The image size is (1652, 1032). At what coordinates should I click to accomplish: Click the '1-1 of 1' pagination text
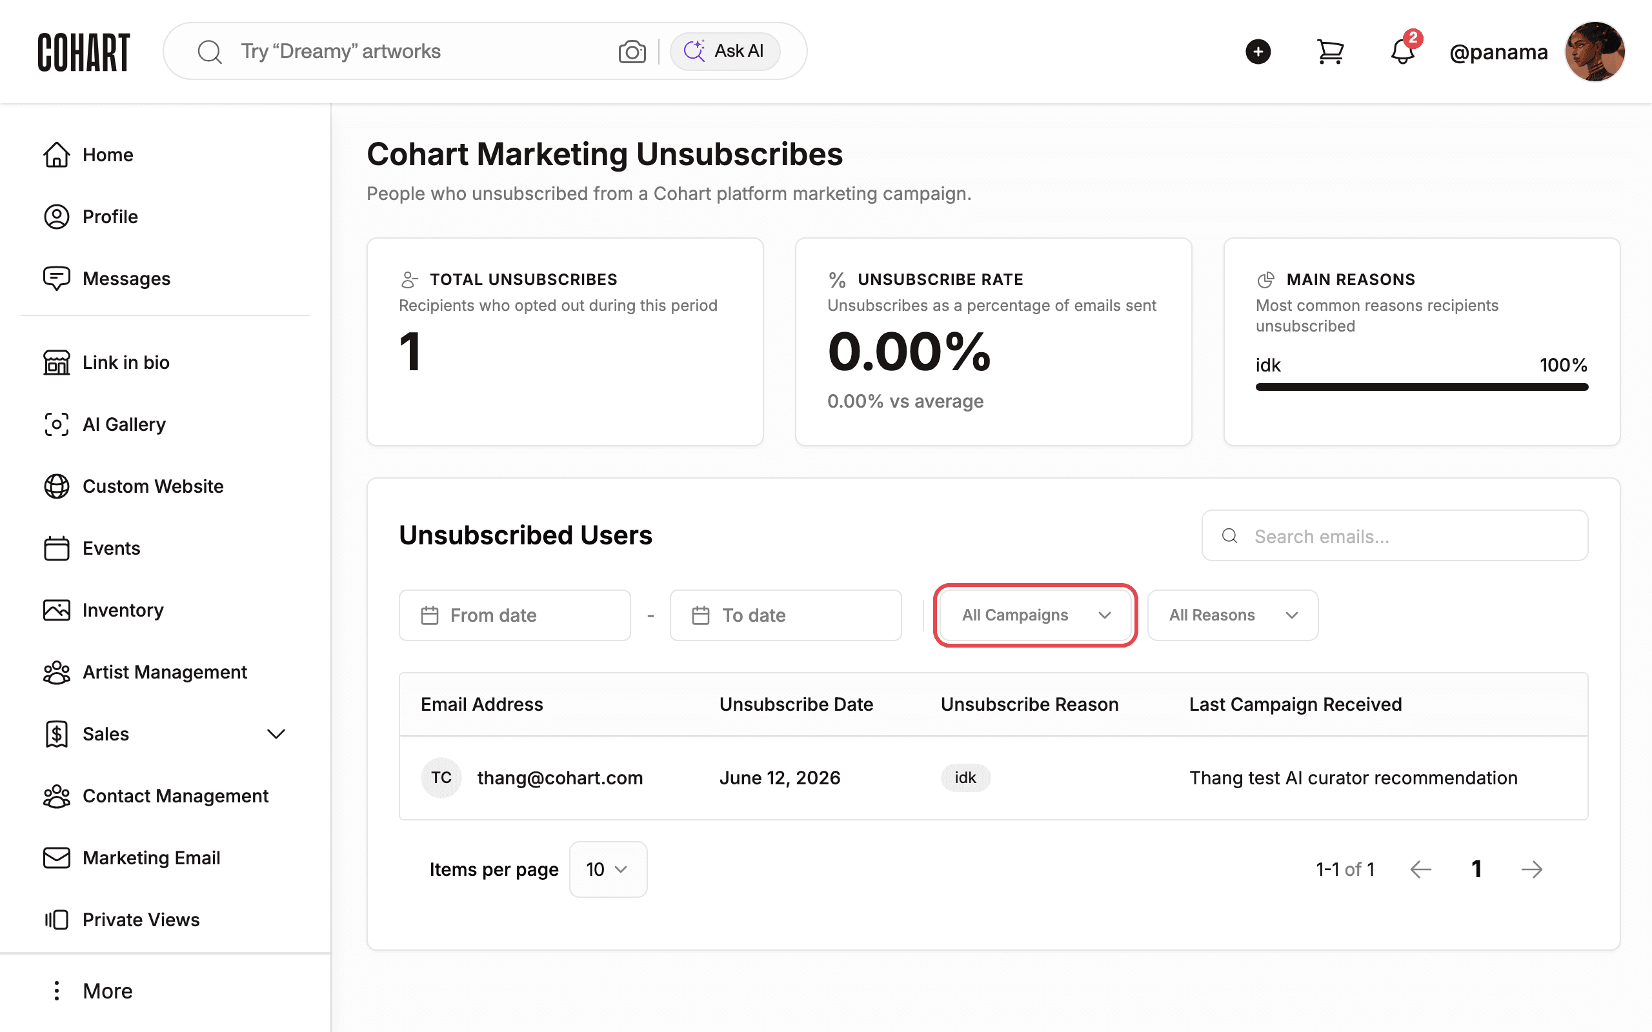tap(1345, 869)
